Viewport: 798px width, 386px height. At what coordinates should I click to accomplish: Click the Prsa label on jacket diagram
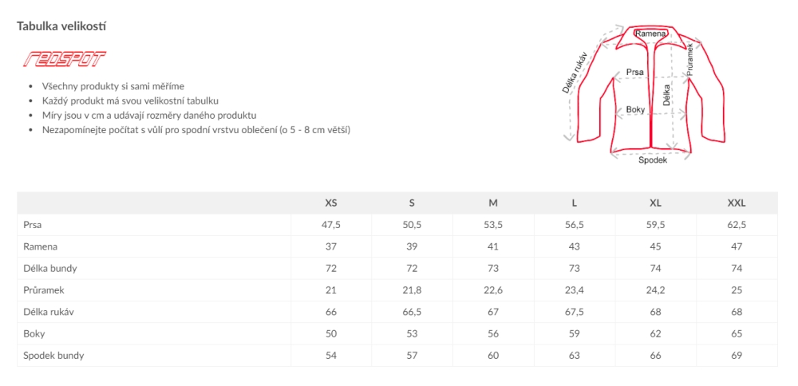pos(635,72)
